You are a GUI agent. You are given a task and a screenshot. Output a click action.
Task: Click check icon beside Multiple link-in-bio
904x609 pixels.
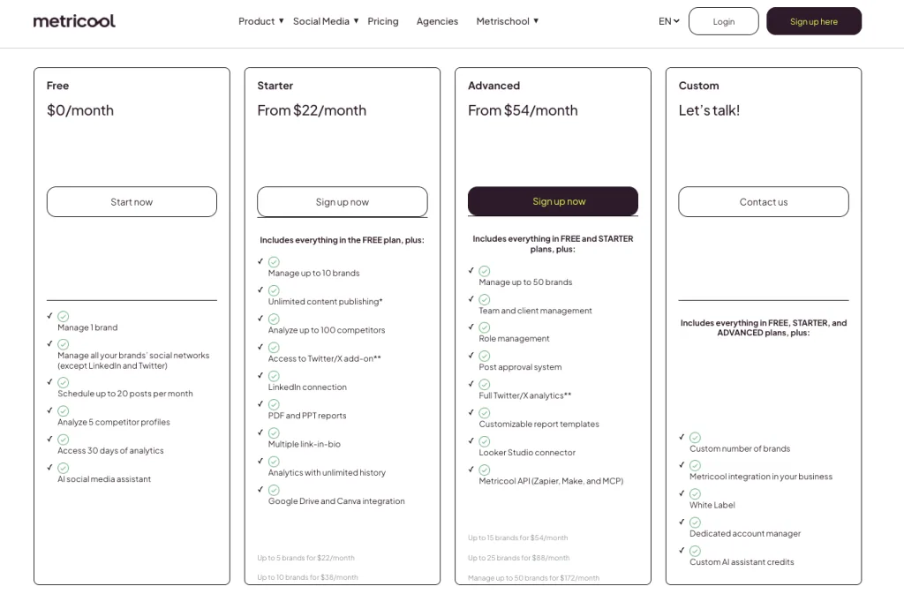[274, 432]
